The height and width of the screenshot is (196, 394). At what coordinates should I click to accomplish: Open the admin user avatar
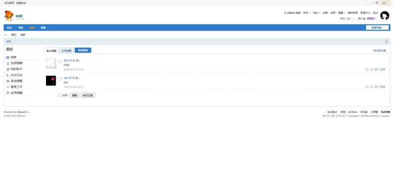[x=384, y=16]
